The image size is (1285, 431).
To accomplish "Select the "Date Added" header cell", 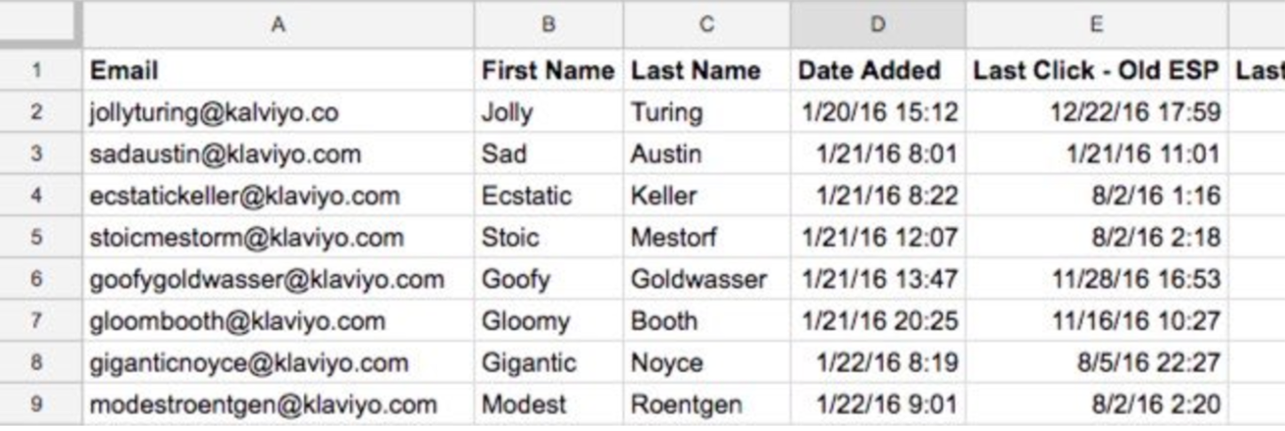I will tap(869, 70).
